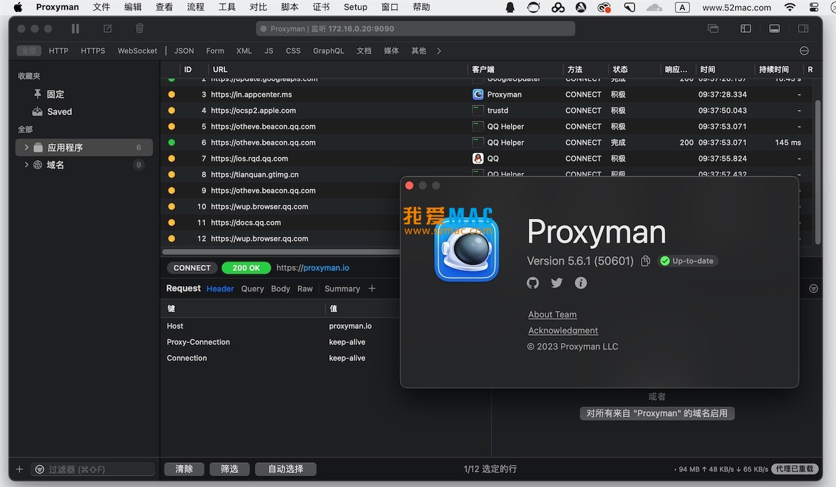Screen dimensions: 836x487
Task: Click the Proxyman client icon in row 3
Action: (478, 95)
